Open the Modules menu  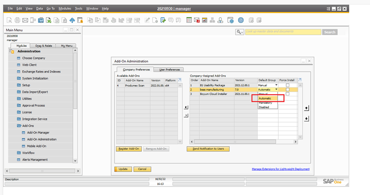[65, 8]
